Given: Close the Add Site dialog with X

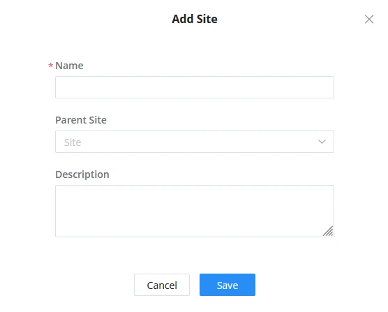Looking at the screenshot, I should pyautogui.click(x=369, y=19).
